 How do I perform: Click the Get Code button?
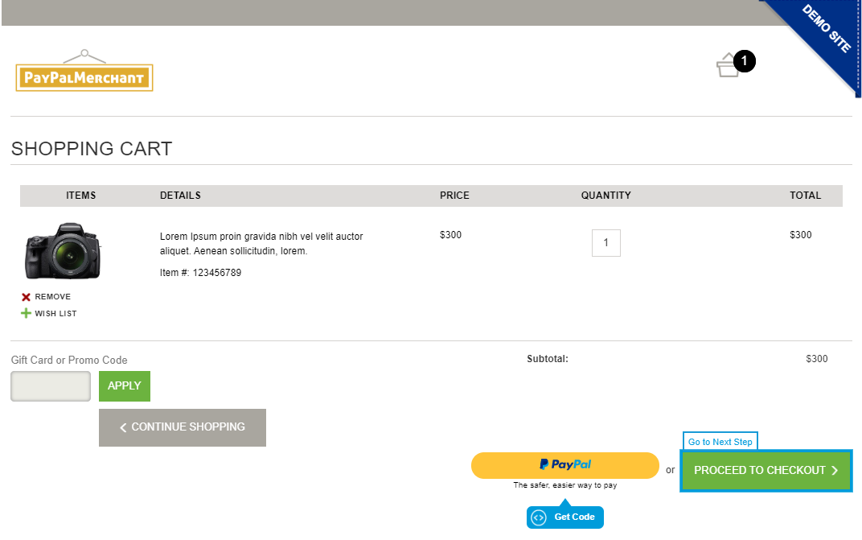(565, 517)
